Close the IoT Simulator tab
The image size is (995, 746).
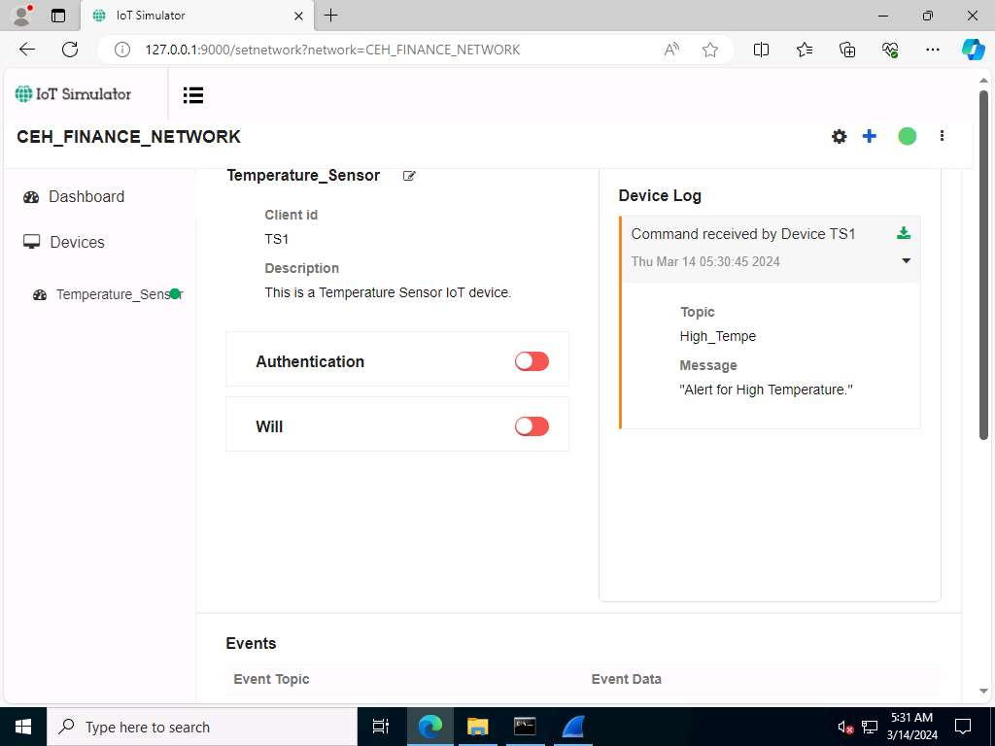(x=299, y=16)
